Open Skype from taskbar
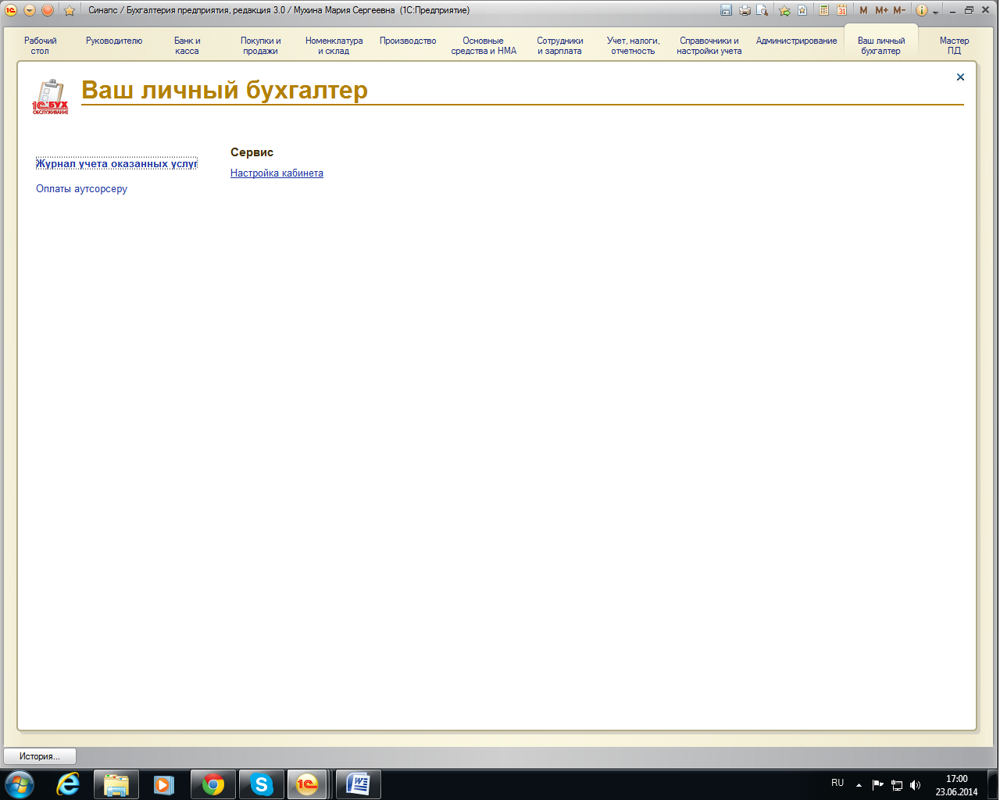The width and height of the screenshot is (1000, 800). tap(261, 784)
